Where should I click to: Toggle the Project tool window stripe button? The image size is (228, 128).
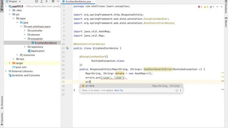click(2, 5)
